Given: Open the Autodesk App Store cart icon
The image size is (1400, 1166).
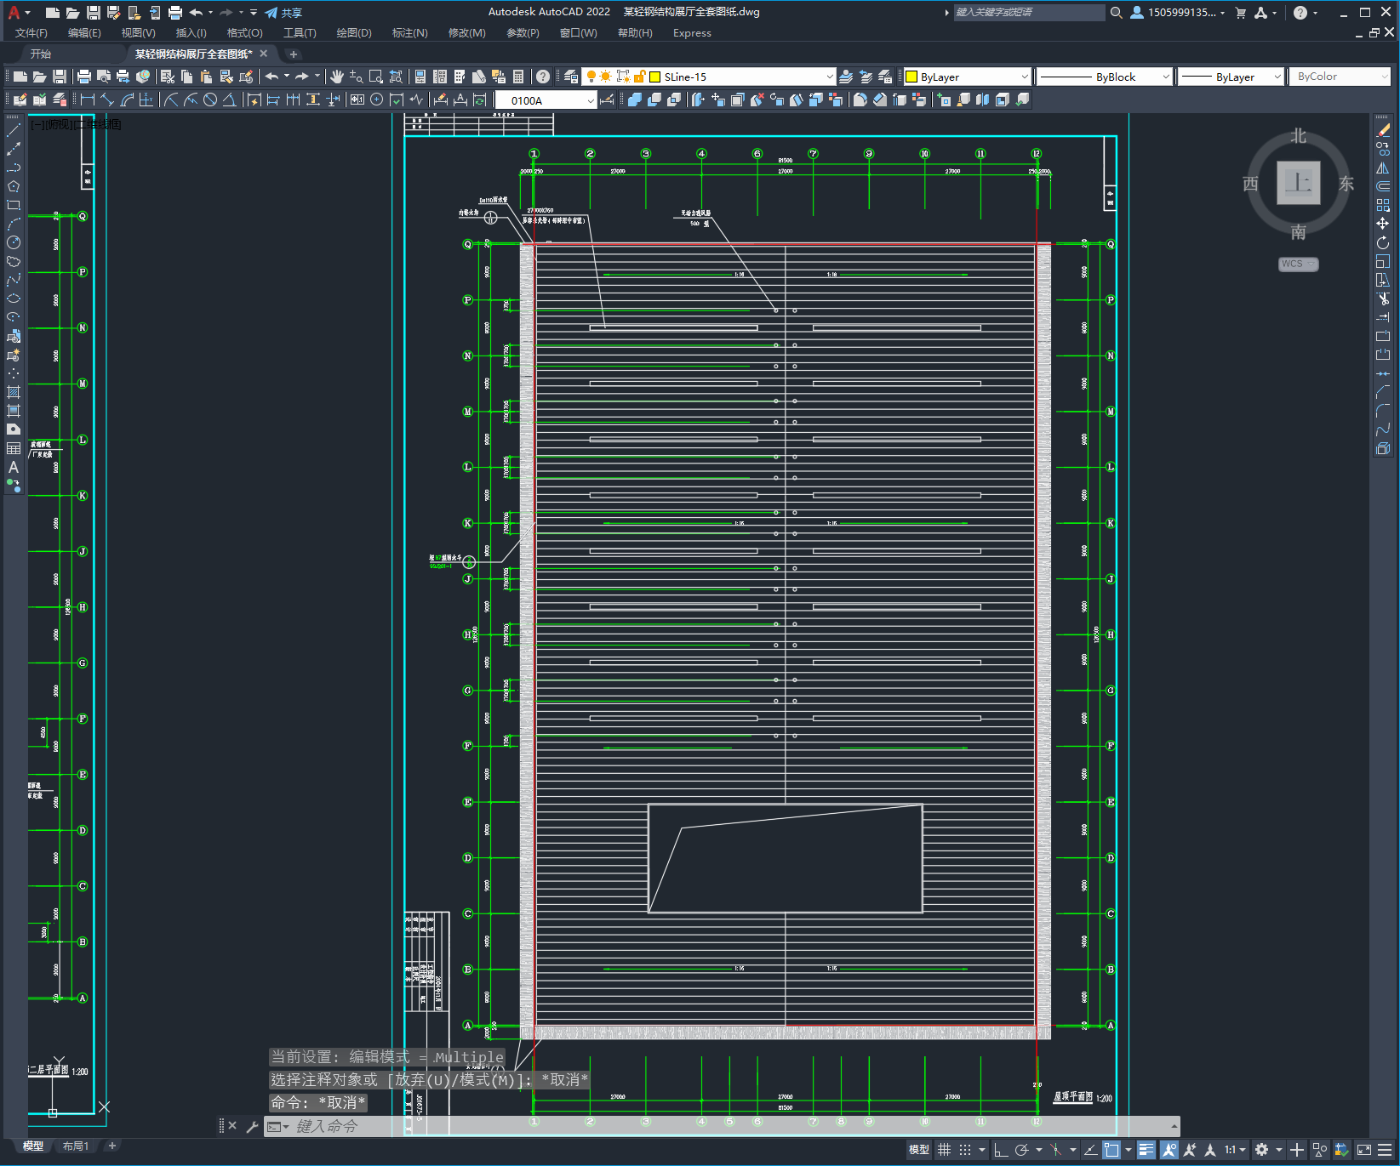Looking at the screenshot, I should pos(1241,13).
